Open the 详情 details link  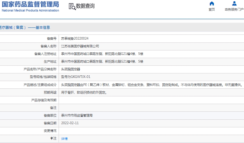tap(64, 139)
